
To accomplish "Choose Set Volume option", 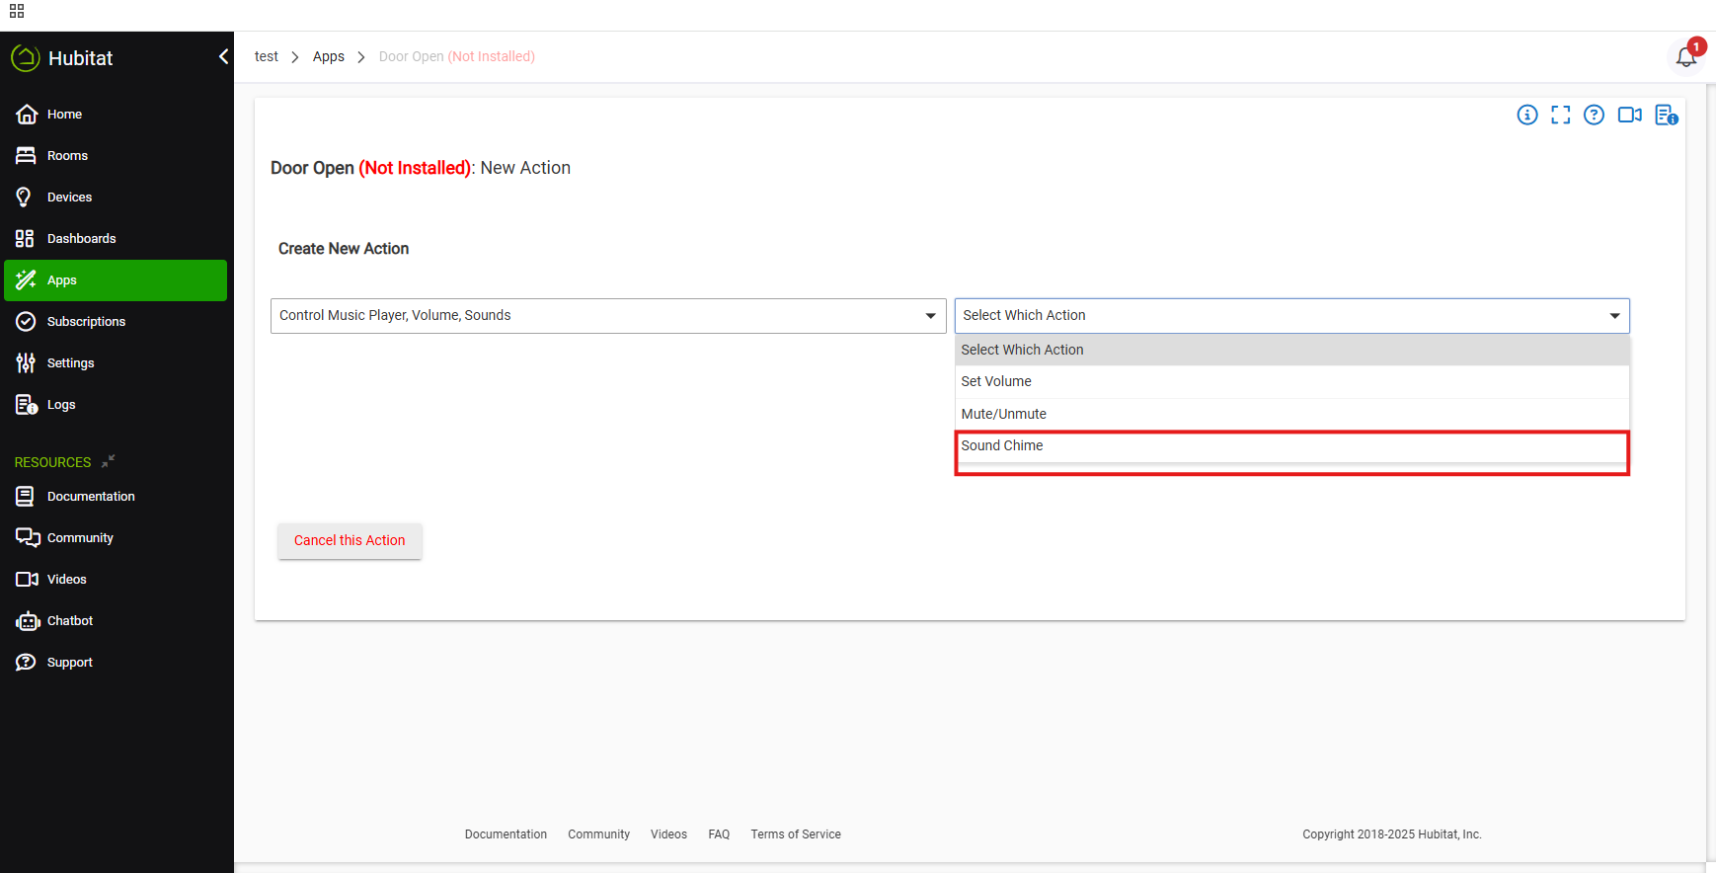I will click(x=996, y=382).
